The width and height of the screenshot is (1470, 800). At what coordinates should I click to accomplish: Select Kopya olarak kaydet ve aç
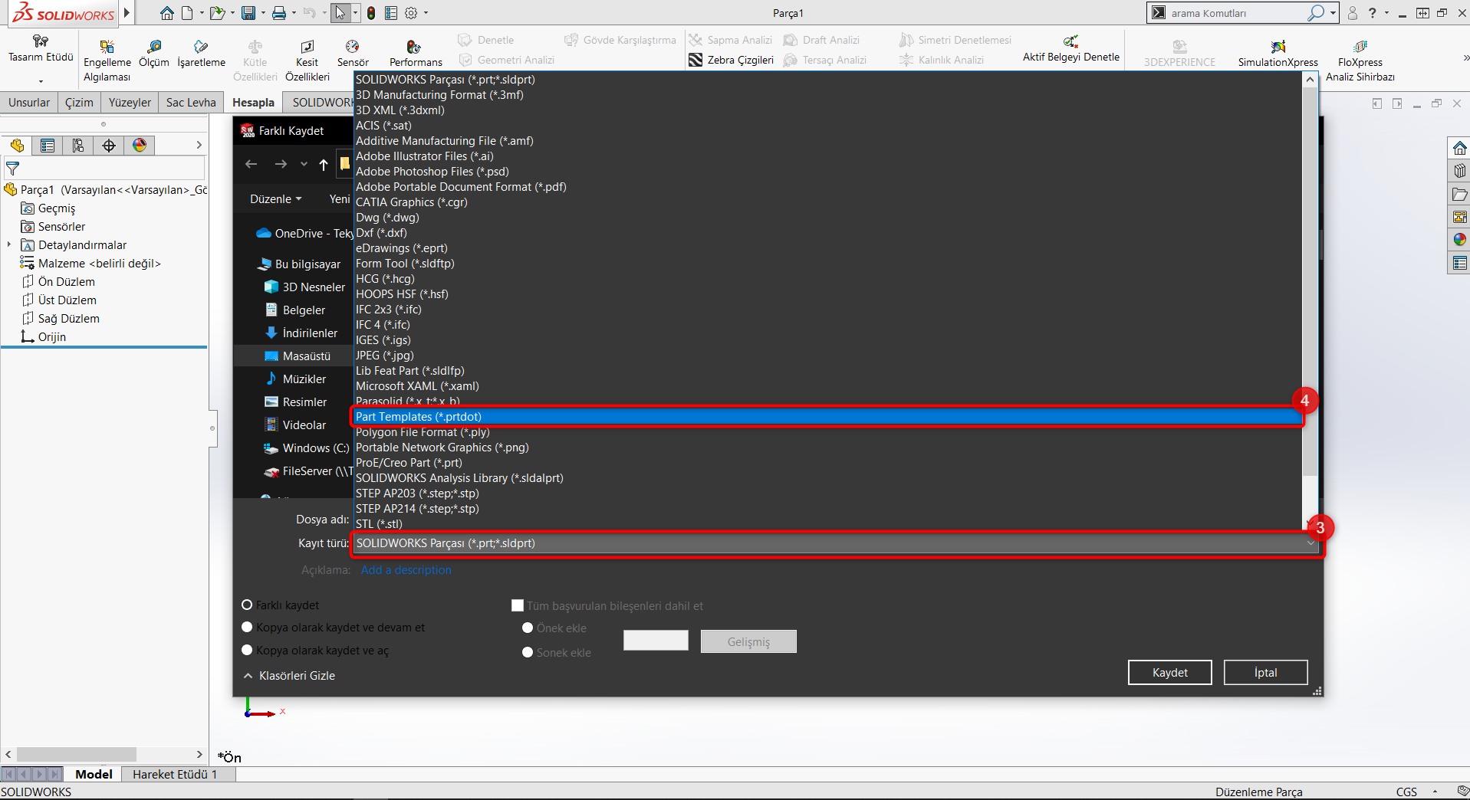(x=247, y=651)
